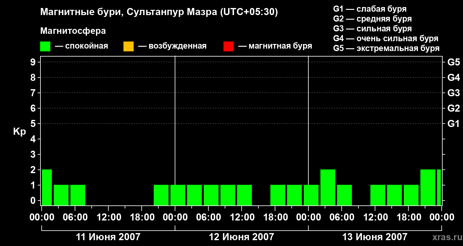Click the '06:00' time label of 13 Июня
463x246 pixels.
point(342,217)
